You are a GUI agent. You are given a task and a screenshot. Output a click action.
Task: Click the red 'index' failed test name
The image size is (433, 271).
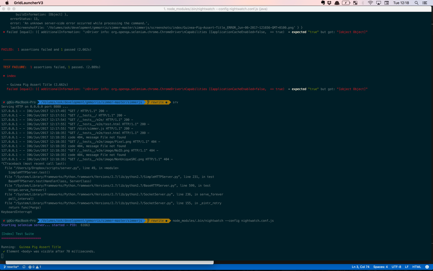11,76
